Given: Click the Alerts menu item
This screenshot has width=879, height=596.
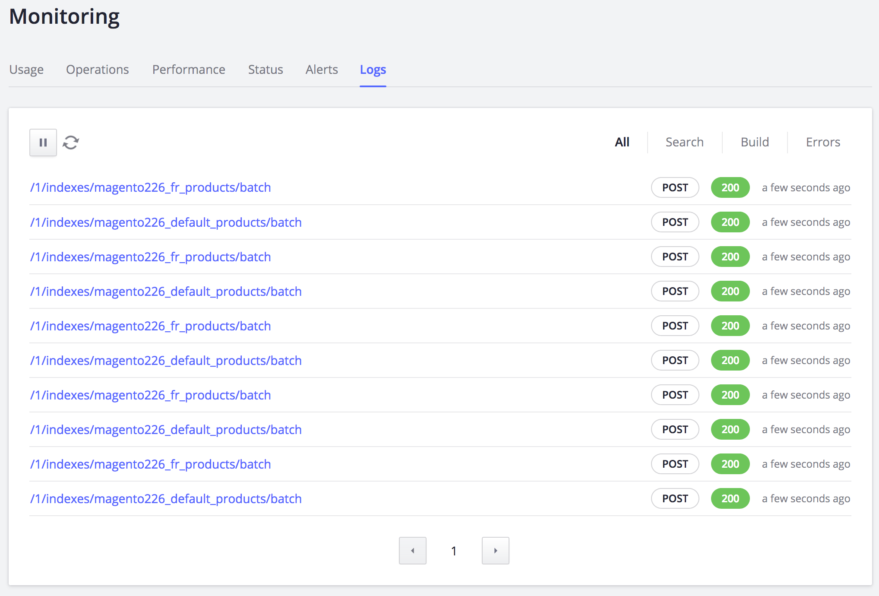Looking at the screenshot, I should (x=322, y=69).
